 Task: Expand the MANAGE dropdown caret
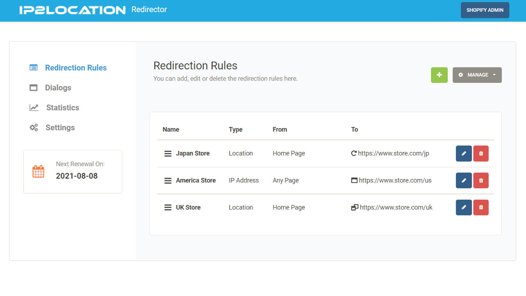click(x=494, y=75)
